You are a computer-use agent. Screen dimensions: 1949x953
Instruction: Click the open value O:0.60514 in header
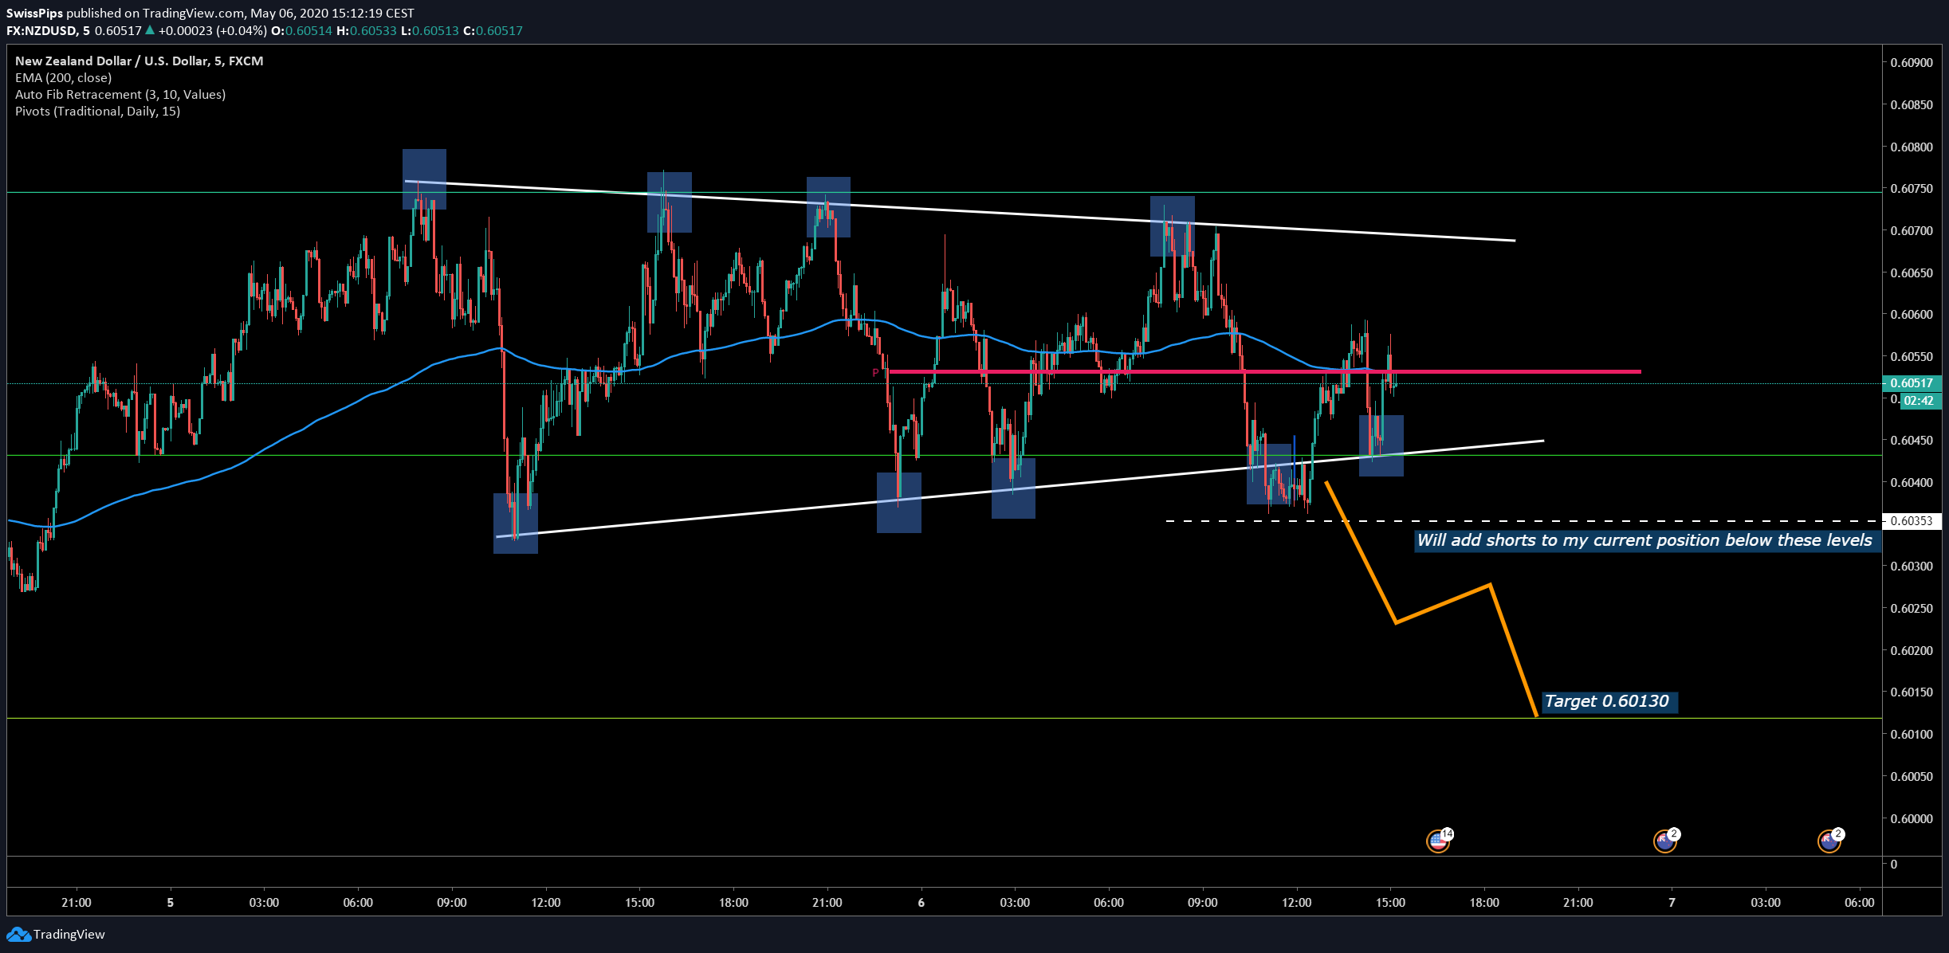[301, 31]
